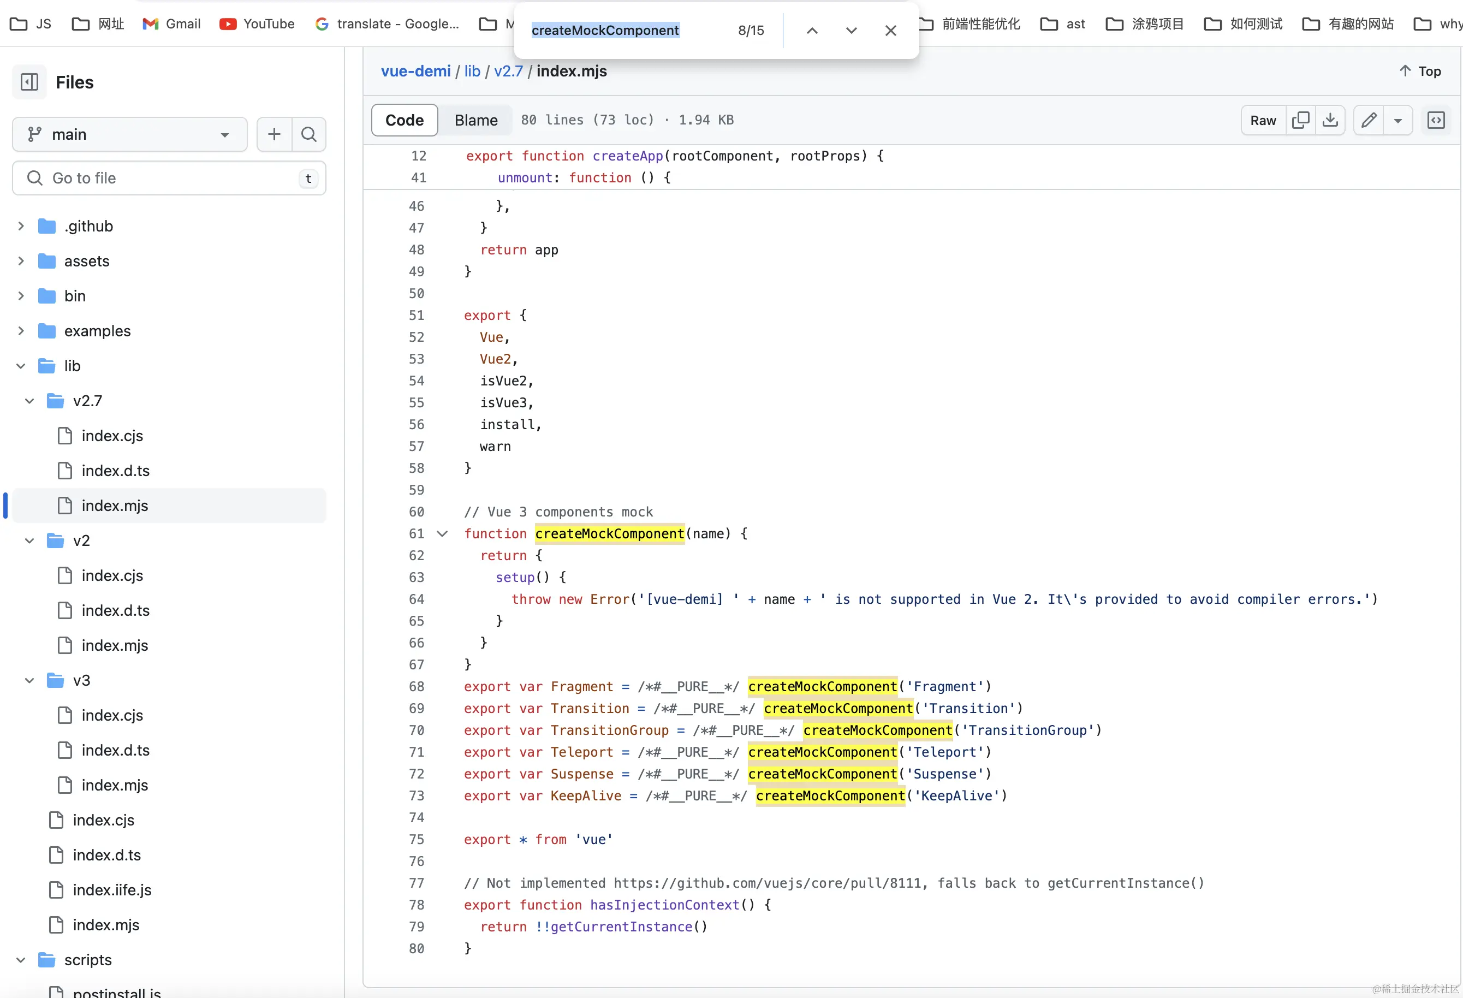
Task: Go to next find match
Action: tap(851, 30)
